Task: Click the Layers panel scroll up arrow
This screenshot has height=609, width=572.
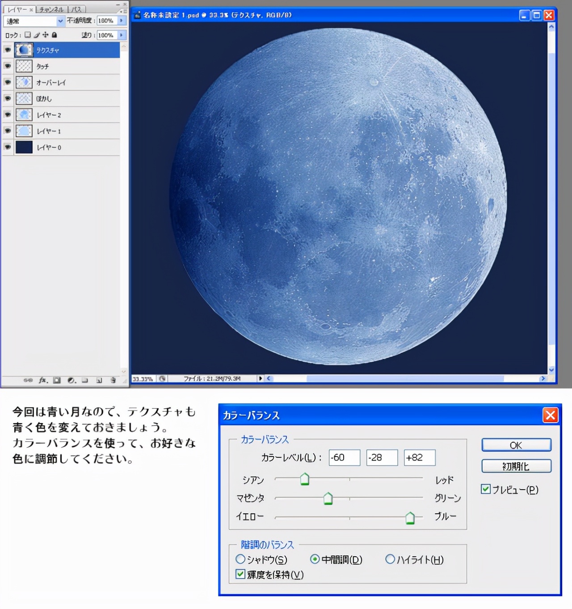Action: pyautogui.click(x=124, y=46)
